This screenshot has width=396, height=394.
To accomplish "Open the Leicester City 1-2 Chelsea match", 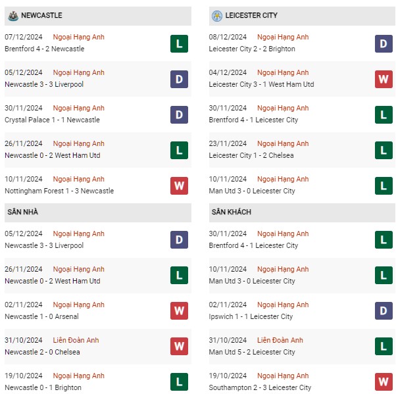I will [251, 155].
